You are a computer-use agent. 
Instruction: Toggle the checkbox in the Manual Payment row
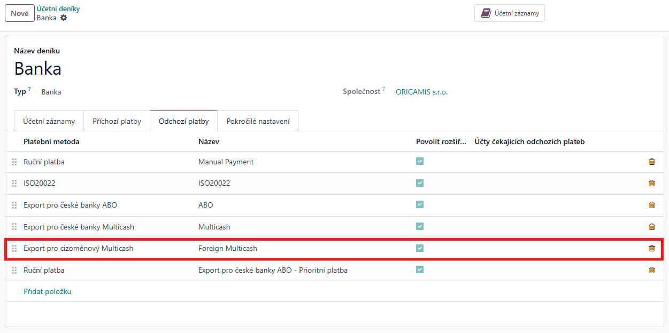coord(420,161)
